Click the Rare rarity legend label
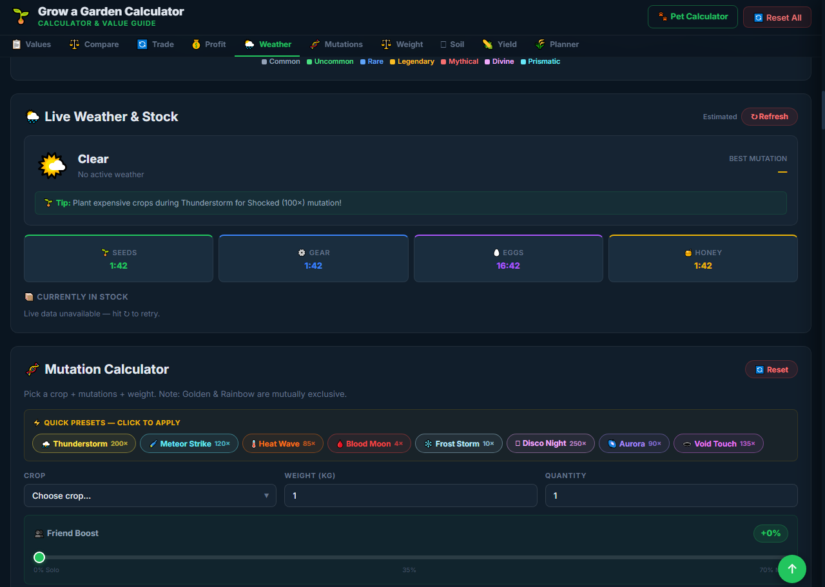 pyautogui.click(x=372, y=61)
